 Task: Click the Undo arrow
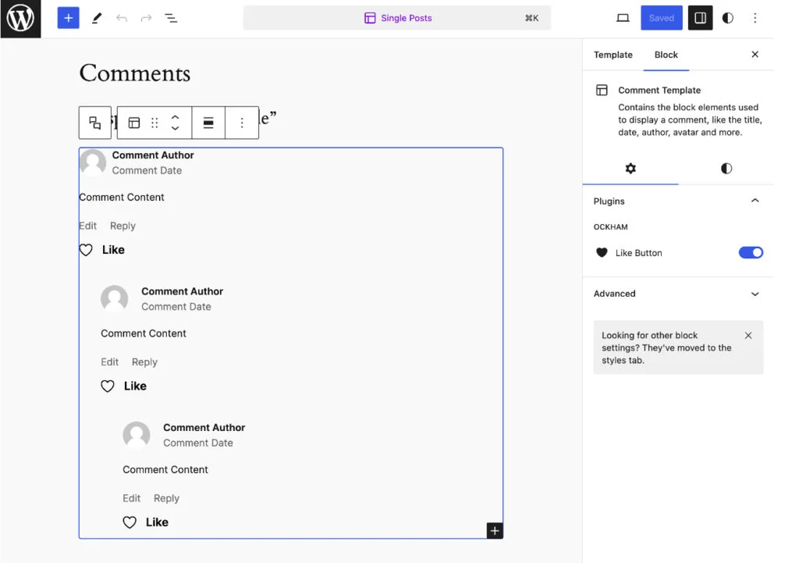[x=122, y=18]
